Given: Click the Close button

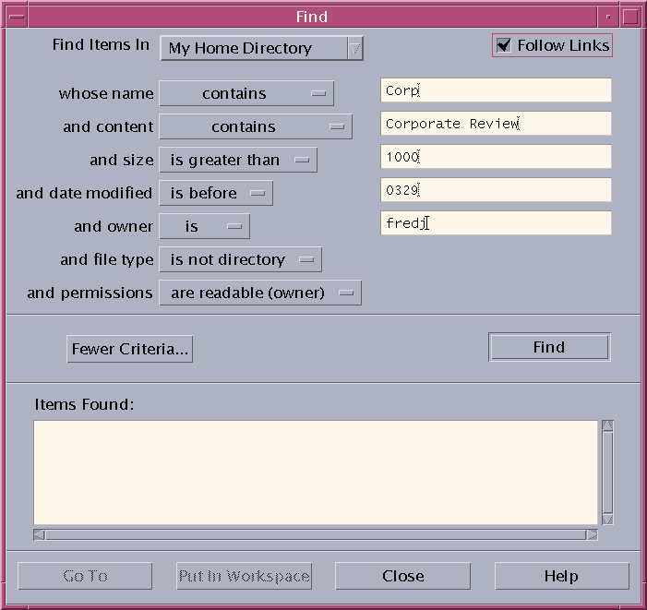Looking at the screenshot, I should tap(402, 576).
